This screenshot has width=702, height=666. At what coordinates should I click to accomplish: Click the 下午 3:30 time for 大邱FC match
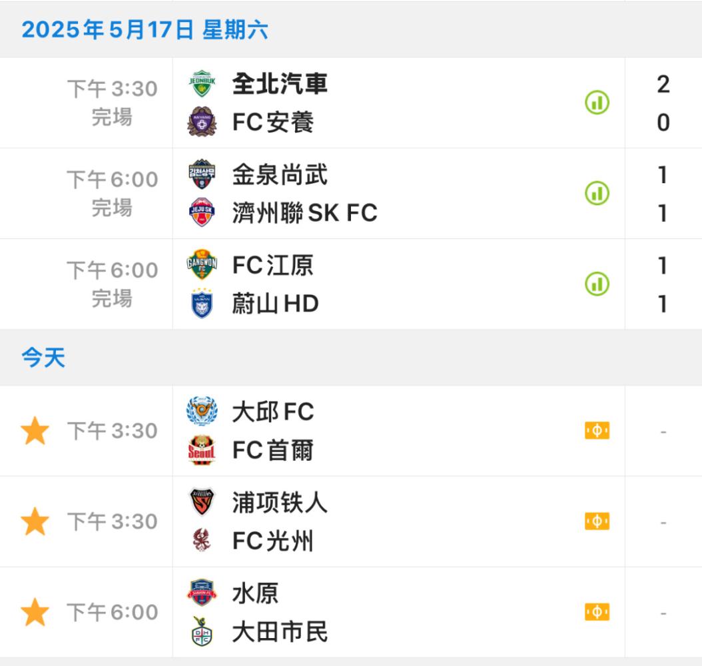click(113, 431)
